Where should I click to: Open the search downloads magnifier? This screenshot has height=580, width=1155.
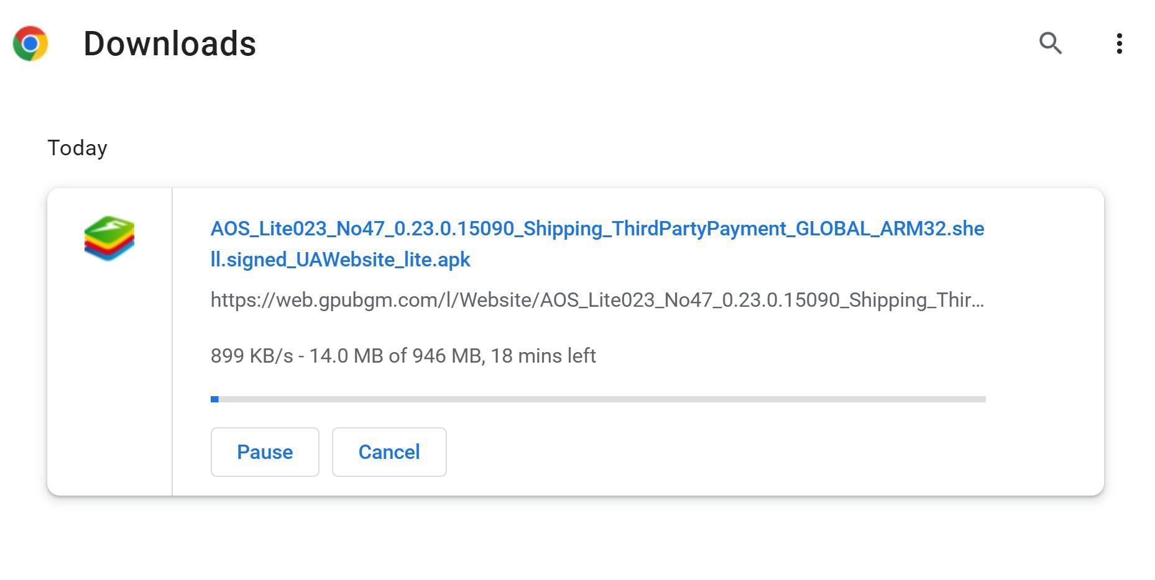[1050, 43]
